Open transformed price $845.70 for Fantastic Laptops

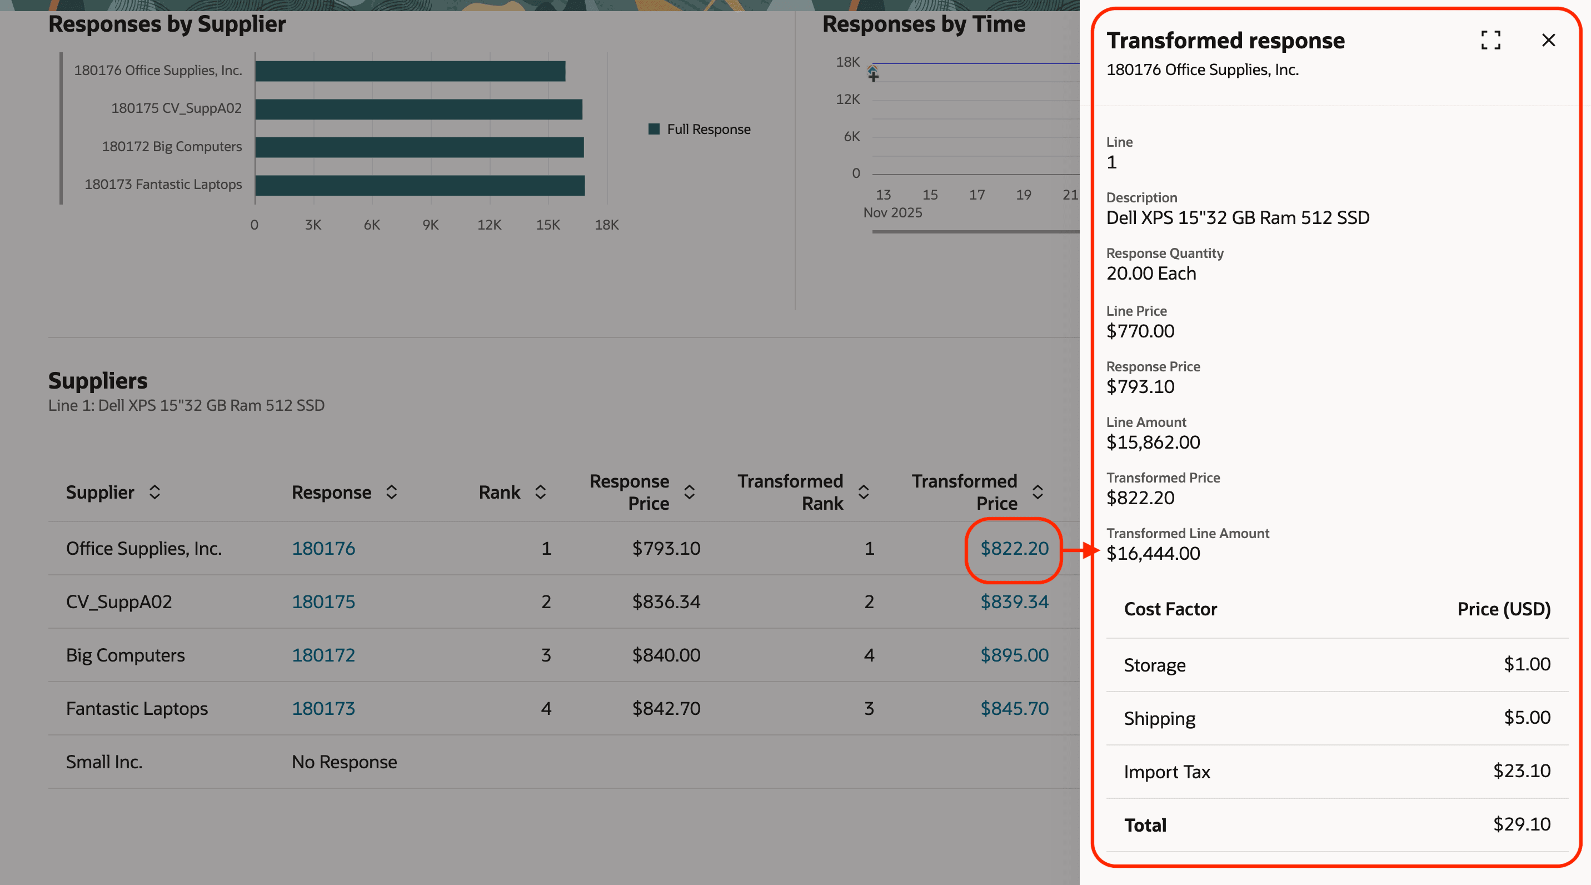[1015, 708]
